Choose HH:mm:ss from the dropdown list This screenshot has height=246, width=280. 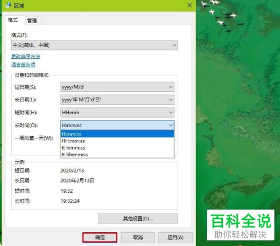[x=118, y=141]
